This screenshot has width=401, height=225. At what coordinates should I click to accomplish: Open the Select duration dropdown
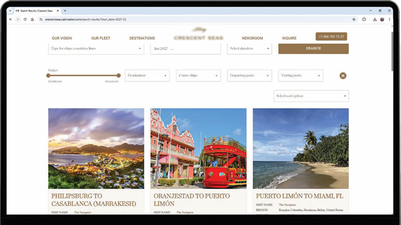pos(249,49)
